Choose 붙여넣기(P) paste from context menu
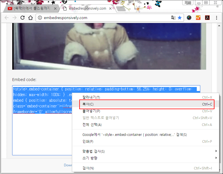Screen dimensions: 223x174 click(x=146, y=111)
